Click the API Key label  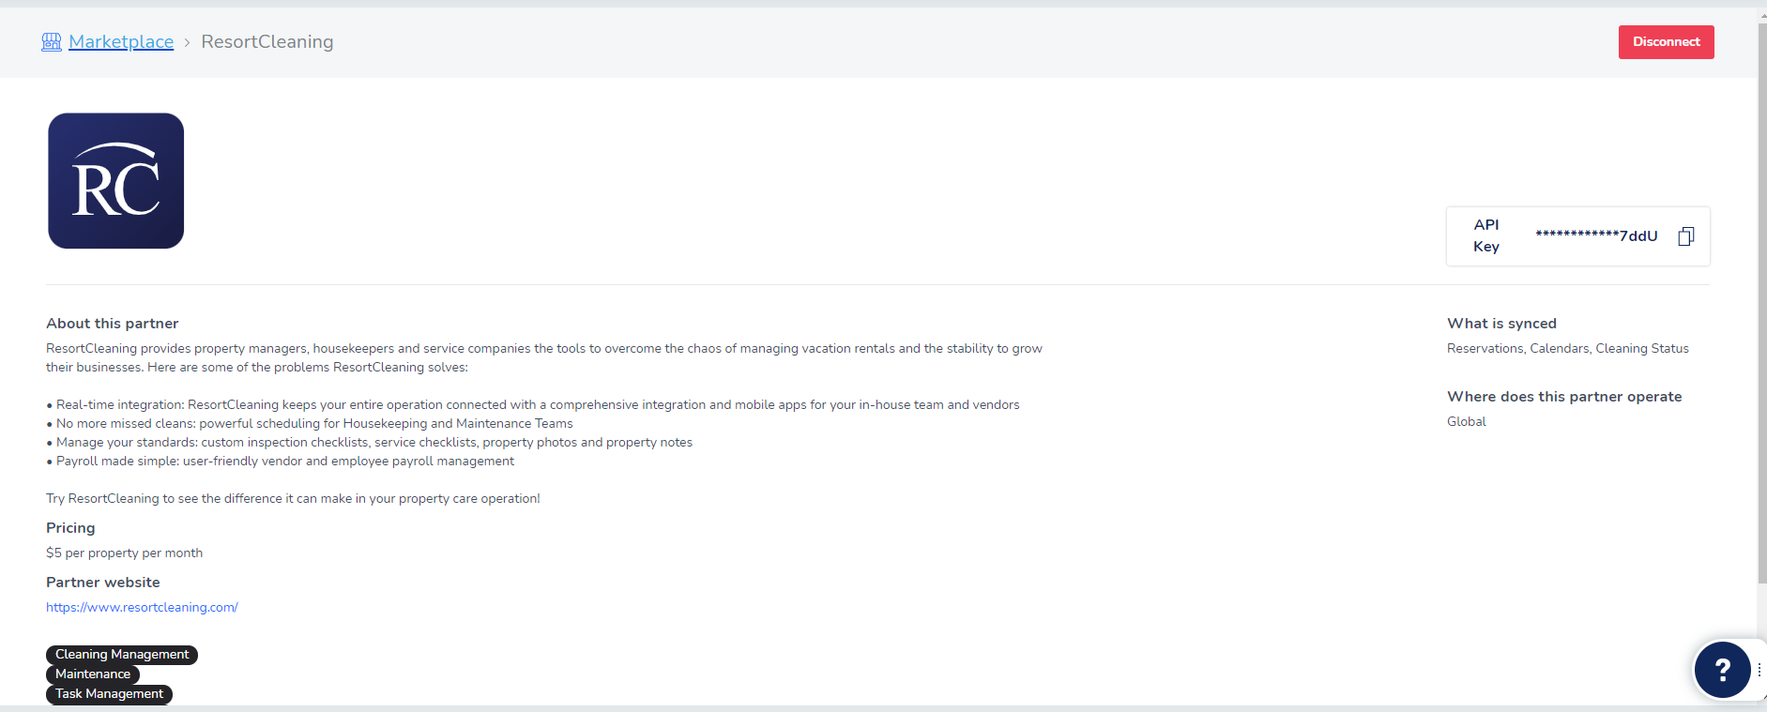click(1486, 235)
